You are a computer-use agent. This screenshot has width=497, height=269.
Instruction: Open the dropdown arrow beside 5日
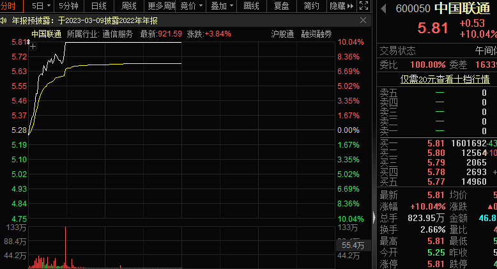tap(49, 6)
